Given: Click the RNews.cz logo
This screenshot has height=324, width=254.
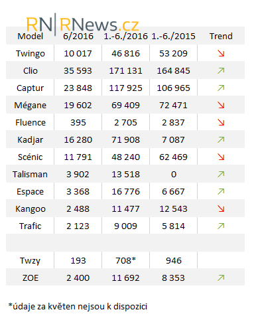Looking at the screenshot, I should 82,24.
